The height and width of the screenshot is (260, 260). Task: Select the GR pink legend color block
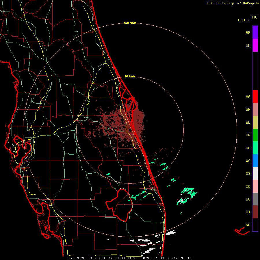click(x=255, y=109)
